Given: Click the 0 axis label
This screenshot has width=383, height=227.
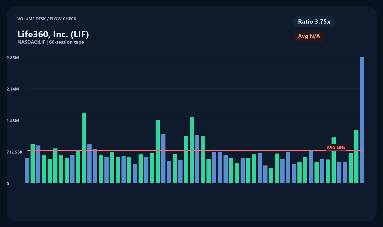Looking at the screenshot, I should coord(8,184).
